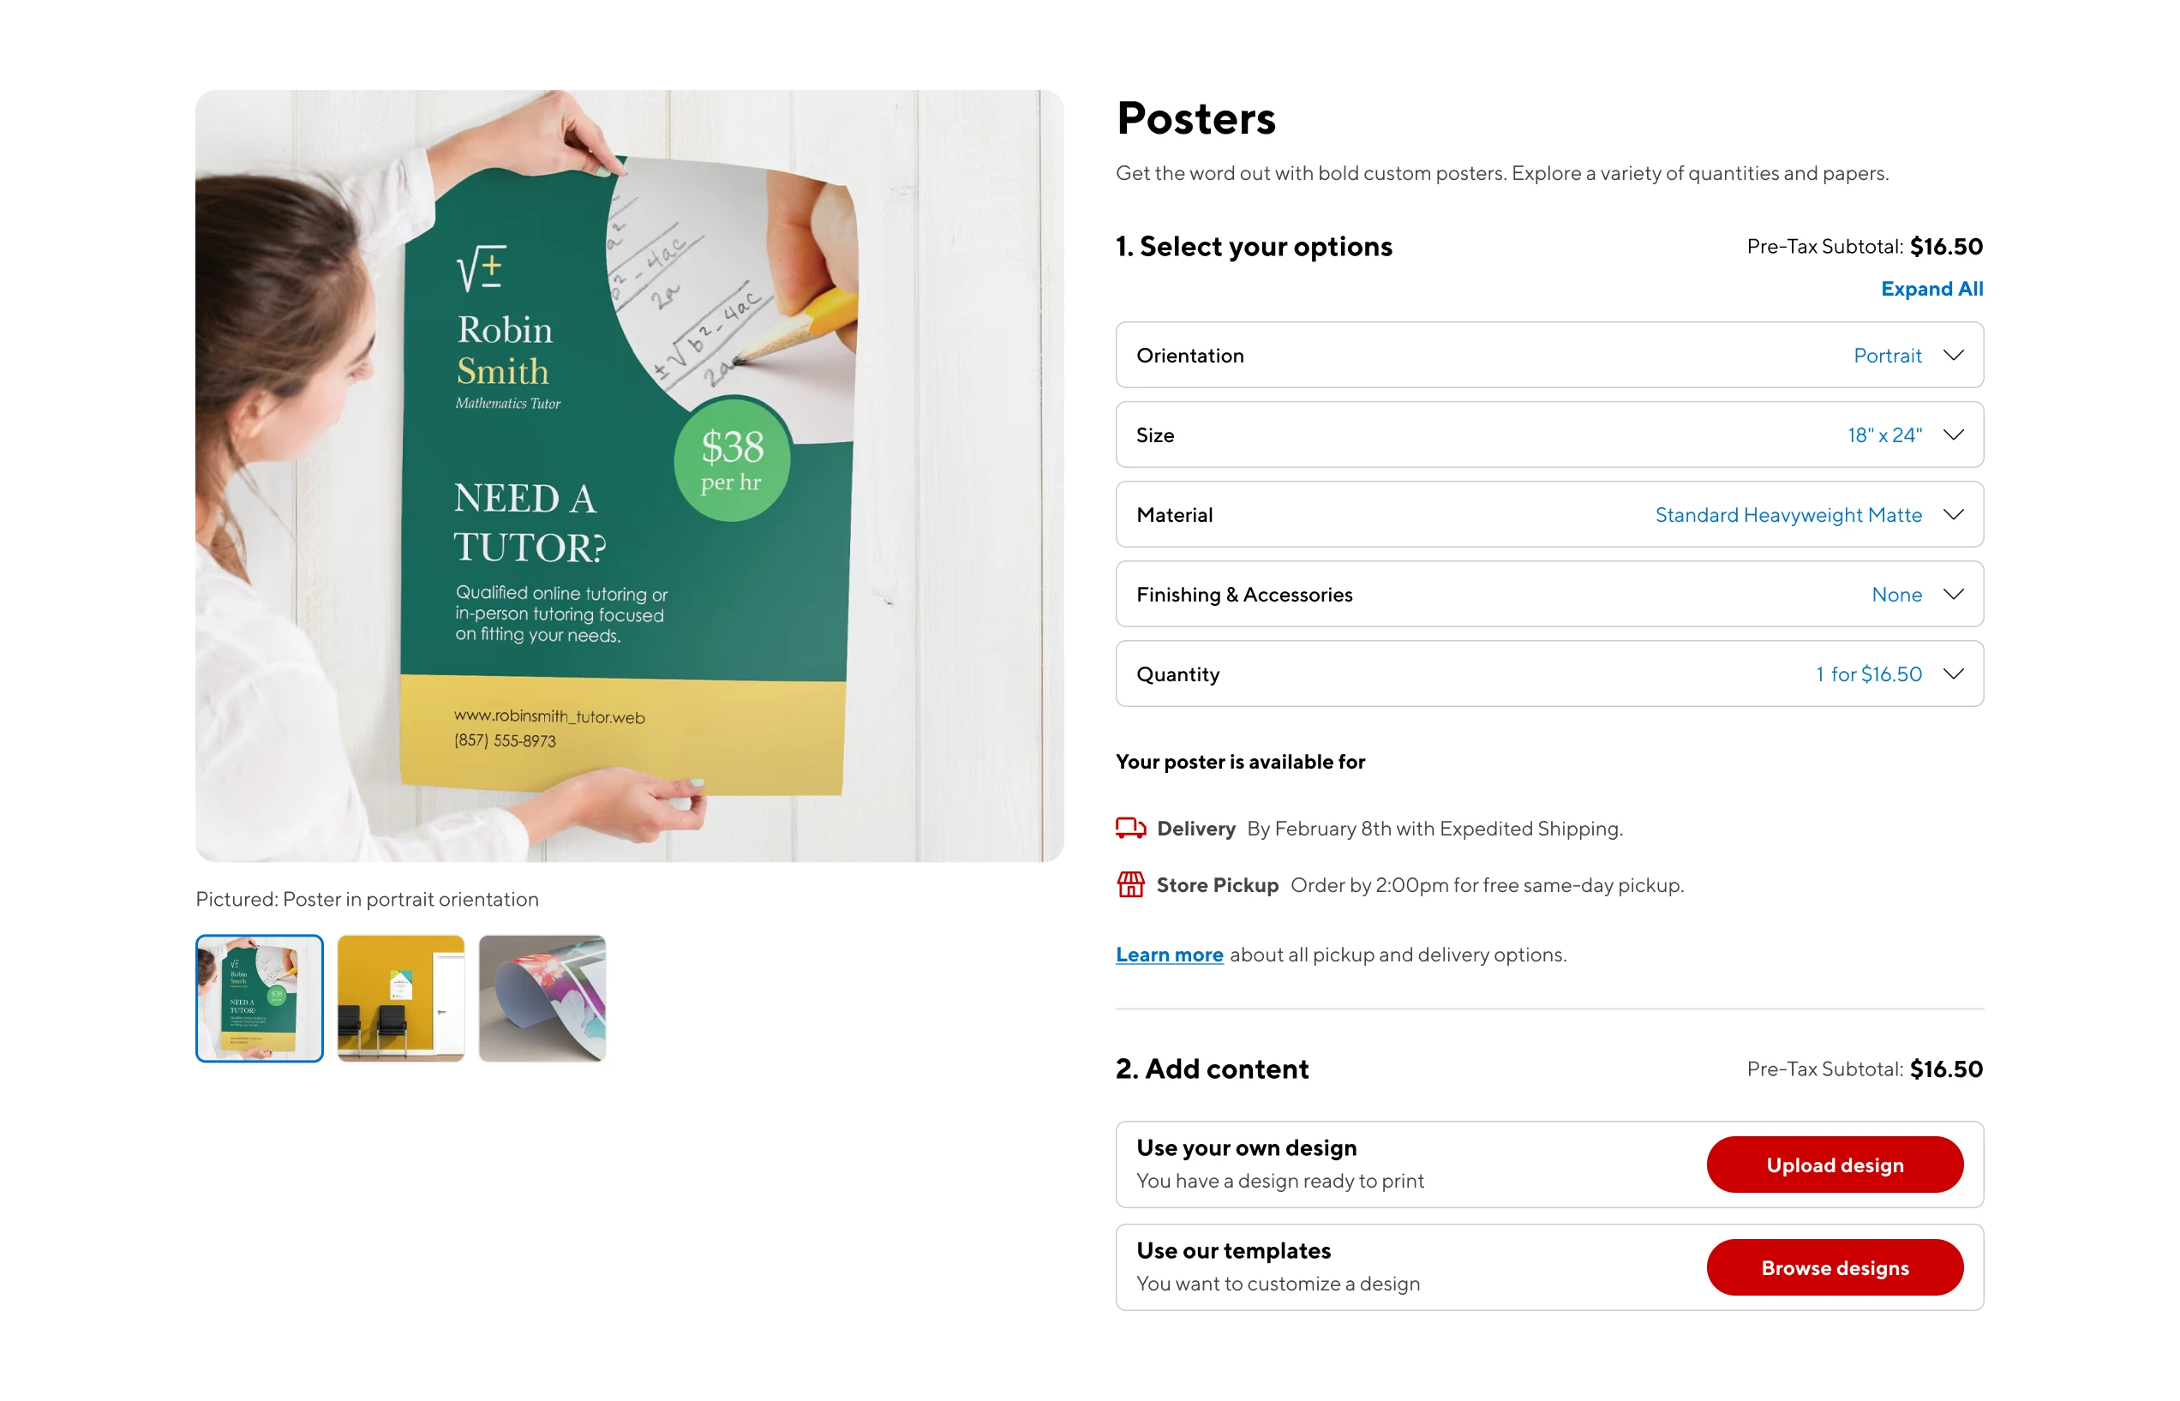Open the Size dropdown showing 18" x 24"
The height and width of the screenshot is (1401, 2180).
coord(1547,434)
